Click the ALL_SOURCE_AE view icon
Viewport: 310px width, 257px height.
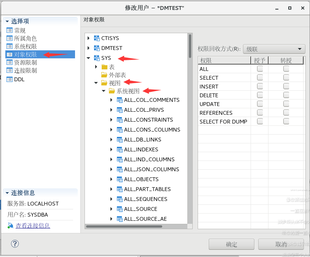click(120, 219)
